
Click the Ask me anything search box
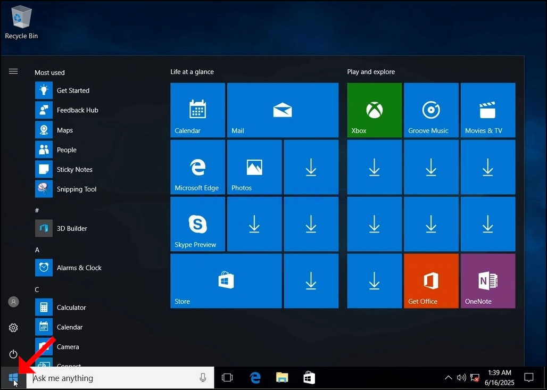click(120, 378)
